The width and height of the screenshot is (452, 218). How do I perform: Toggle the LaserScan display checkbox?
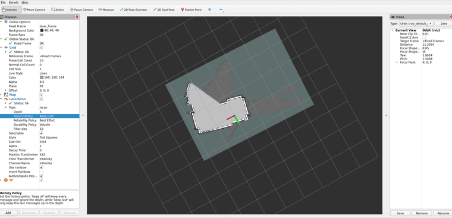pyautogui.click(x=42, y=99)
